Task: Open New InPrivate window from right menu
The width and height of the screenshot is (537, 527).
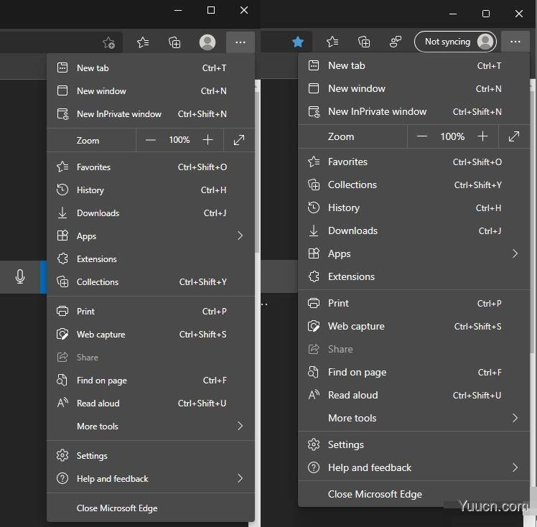Action: (x=414, y=111)
